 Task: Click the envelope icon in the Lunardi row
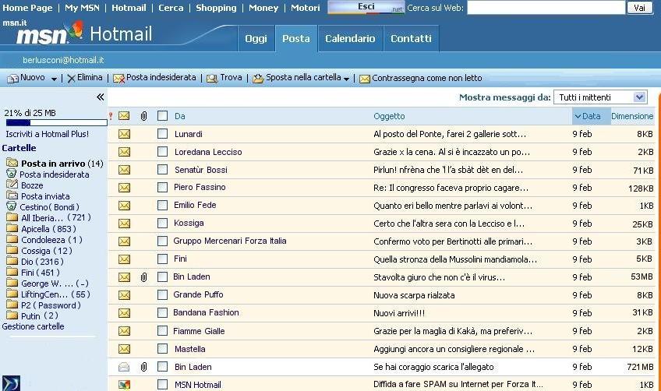124,134
